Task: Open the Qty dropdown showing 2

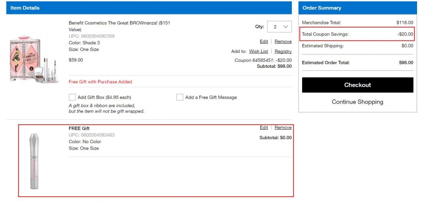Action: 279,27
